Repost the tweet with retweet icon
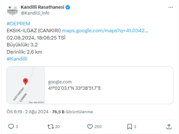Image resolution: width=179 pixels, height=134 pixels. [50, 127]
